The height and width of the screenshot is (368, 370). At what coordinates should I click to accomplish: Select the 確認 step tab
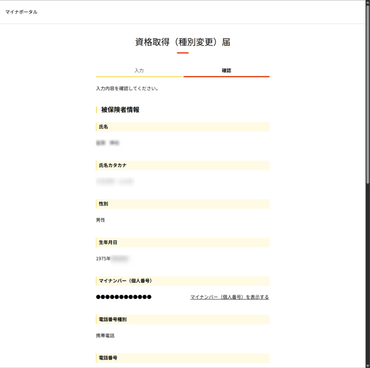tap(226, 71)
